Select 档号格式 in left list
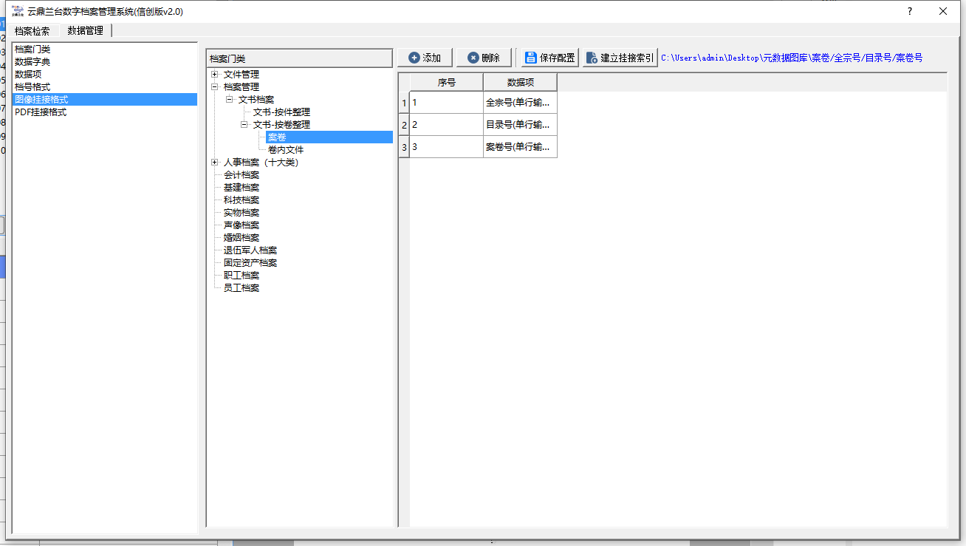 click(32, 86)
